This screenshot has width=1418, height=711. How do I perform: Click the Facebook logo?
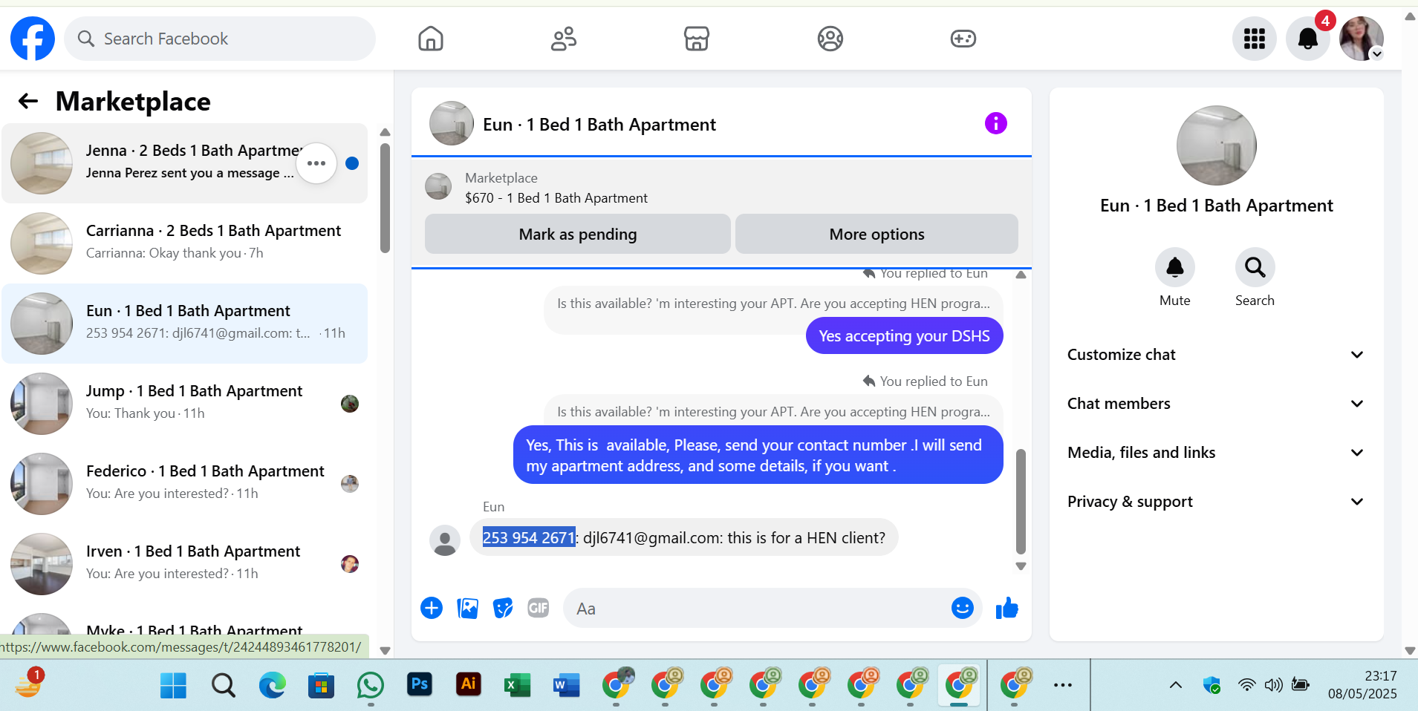coord(33,39)
